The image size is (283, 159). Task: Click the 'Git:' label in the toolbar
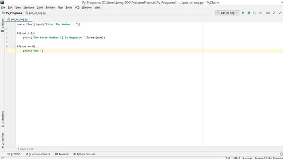pyautogui.click(x=268, y=13)
